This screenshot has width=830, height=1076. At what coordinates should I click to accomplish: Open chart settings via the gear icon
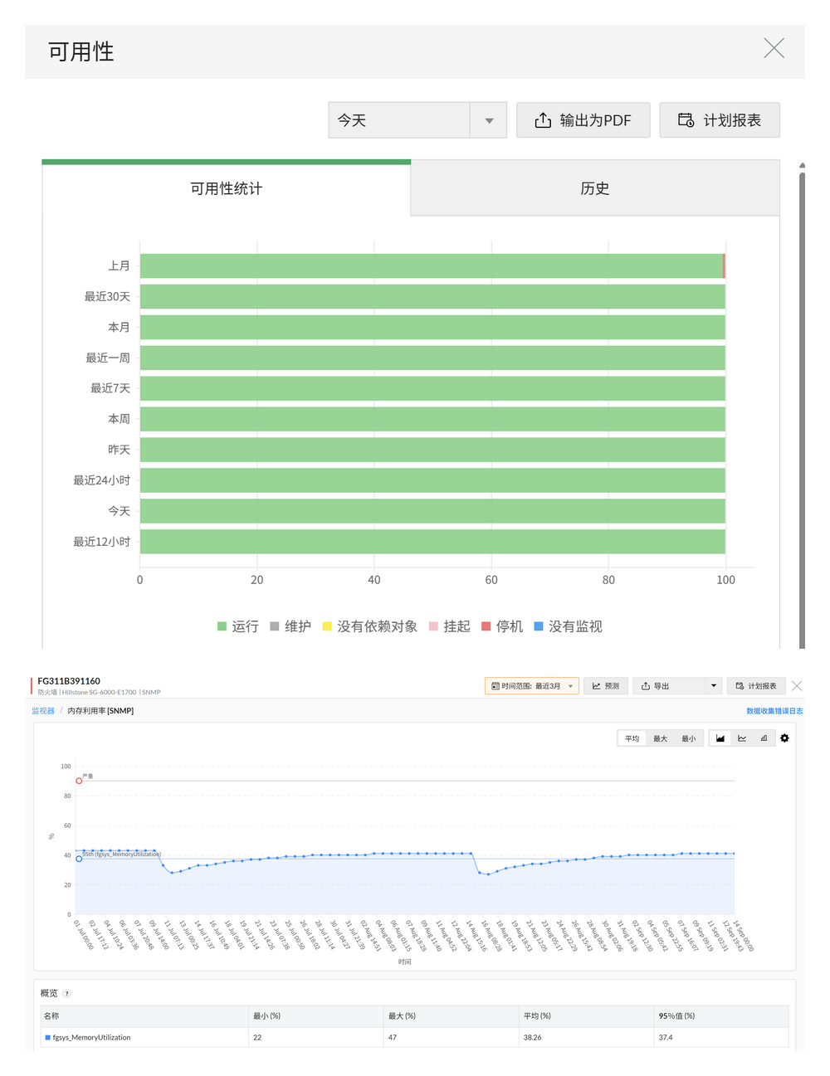[x=785, y=738]
